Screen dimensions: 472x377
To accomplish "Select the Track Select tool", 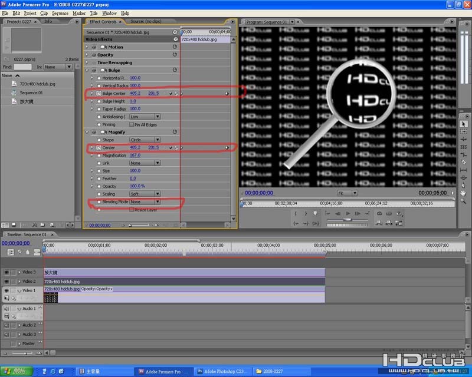I will [463, 132].
